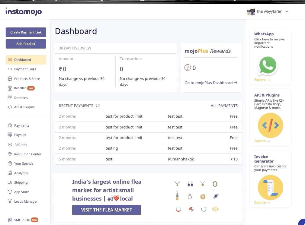Click the Leads Manager funnel icon
The height and width of the screenshot is (225, 305).
coord(10,201)
